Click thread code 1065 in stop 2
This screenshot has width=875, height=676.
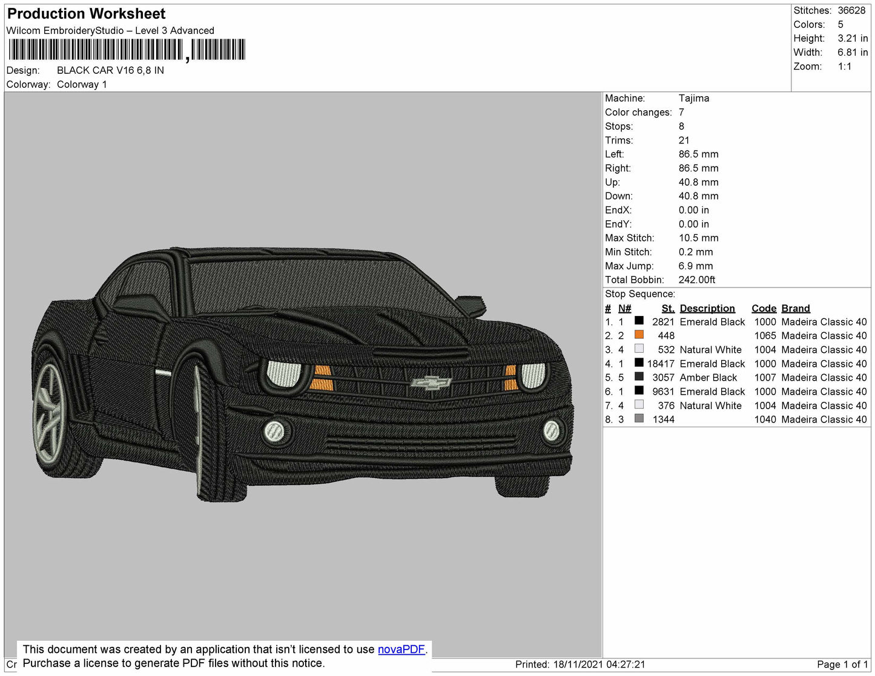tap(765, 336)
